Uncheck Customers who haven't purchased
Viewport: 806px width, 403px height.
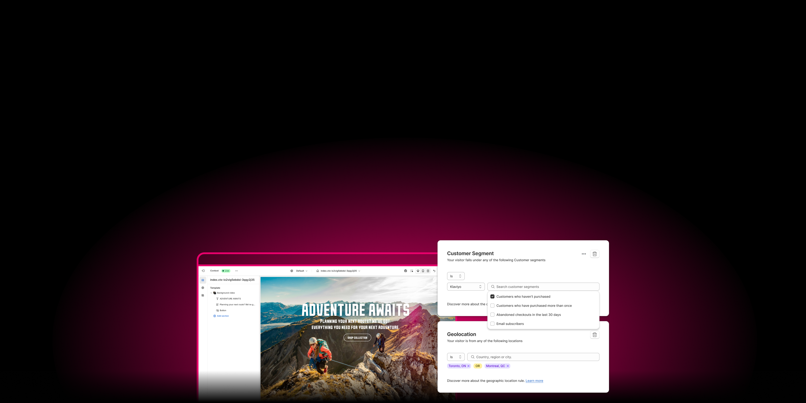[492, 297]
